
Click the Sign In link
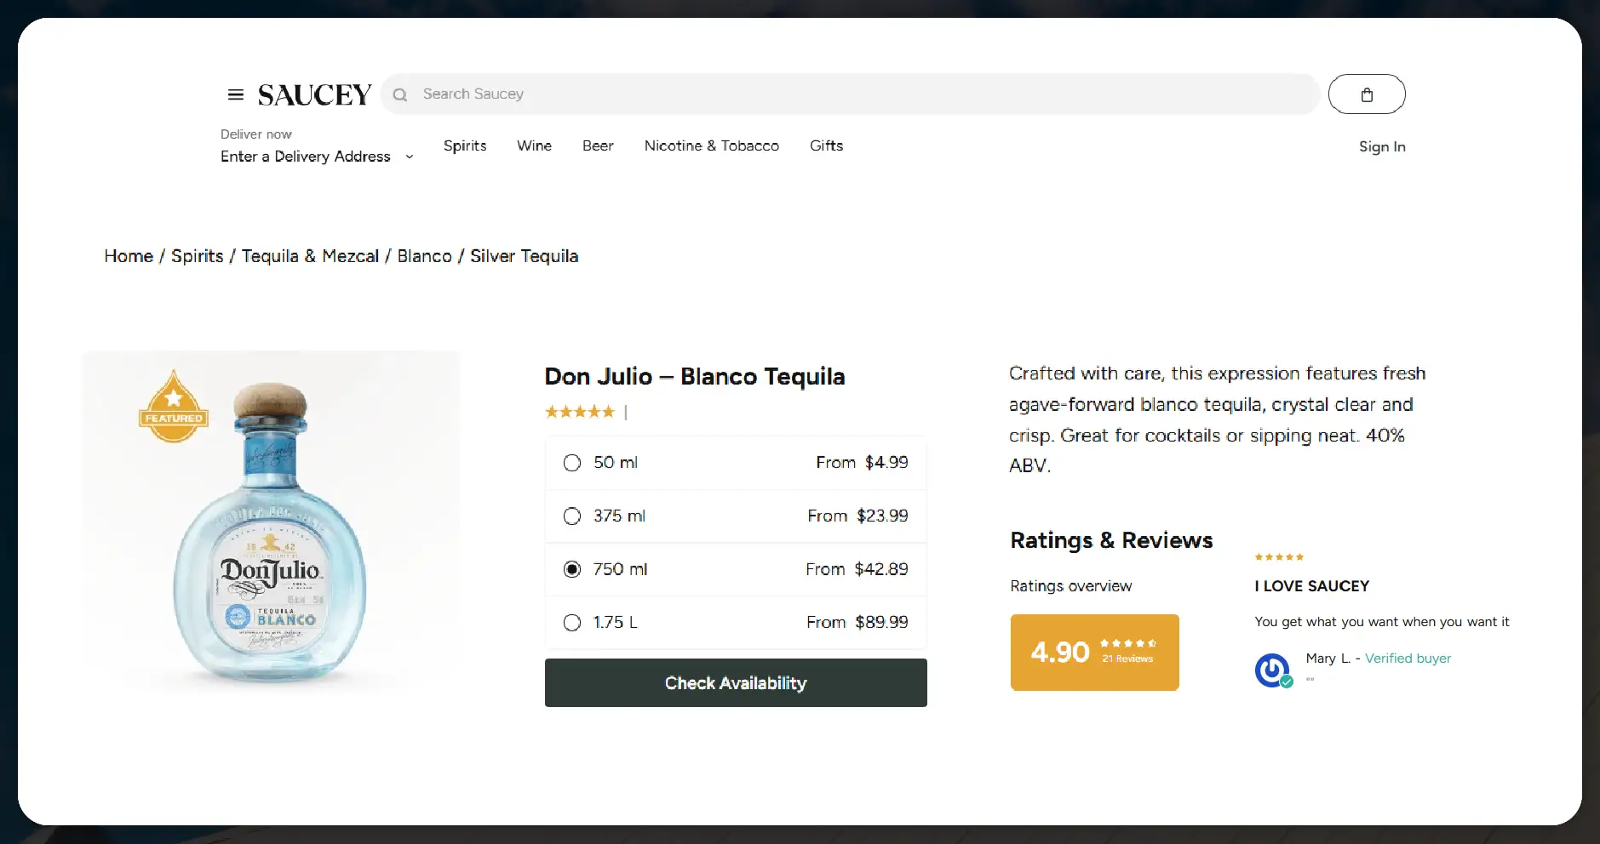point(1381,146)
